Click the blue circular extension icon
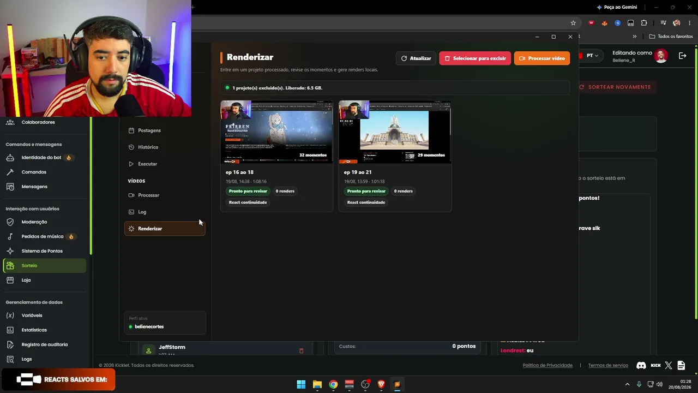 click(x=617, y=23)
